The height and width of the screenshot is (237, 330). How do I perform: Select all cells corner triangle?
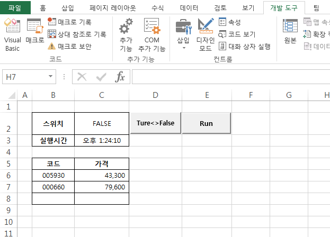pos(11,95)
